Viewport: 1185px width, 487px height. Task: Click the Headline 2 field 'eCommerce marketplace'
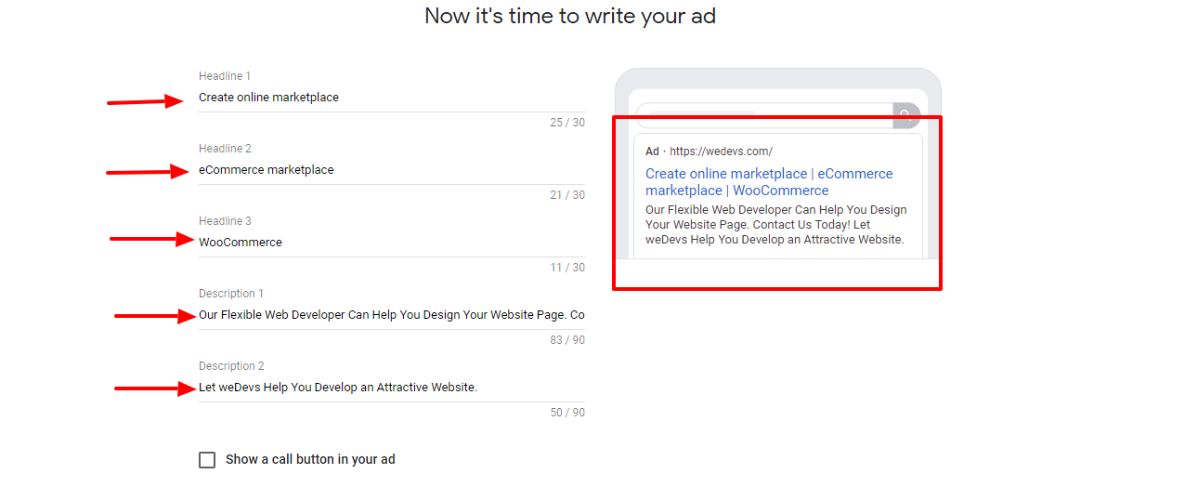391,170
